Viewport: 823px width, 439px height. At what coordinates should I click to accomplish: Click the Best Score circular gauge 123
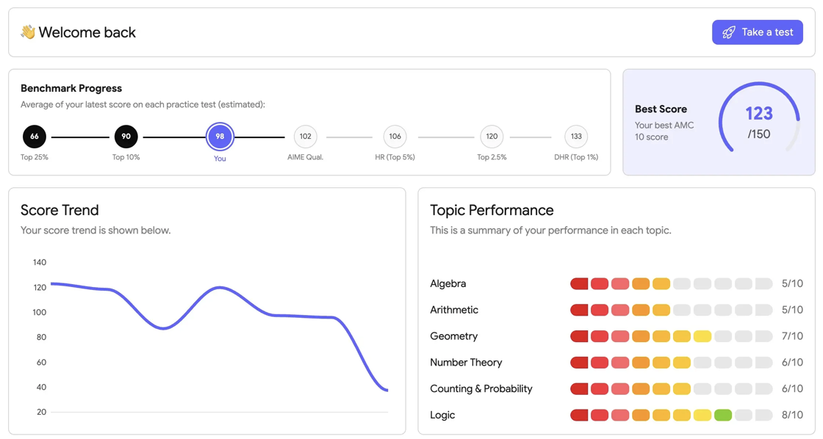click(759, 122)
